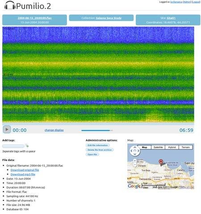Pan the map left with the arrow control

click(x=131, y=151)
